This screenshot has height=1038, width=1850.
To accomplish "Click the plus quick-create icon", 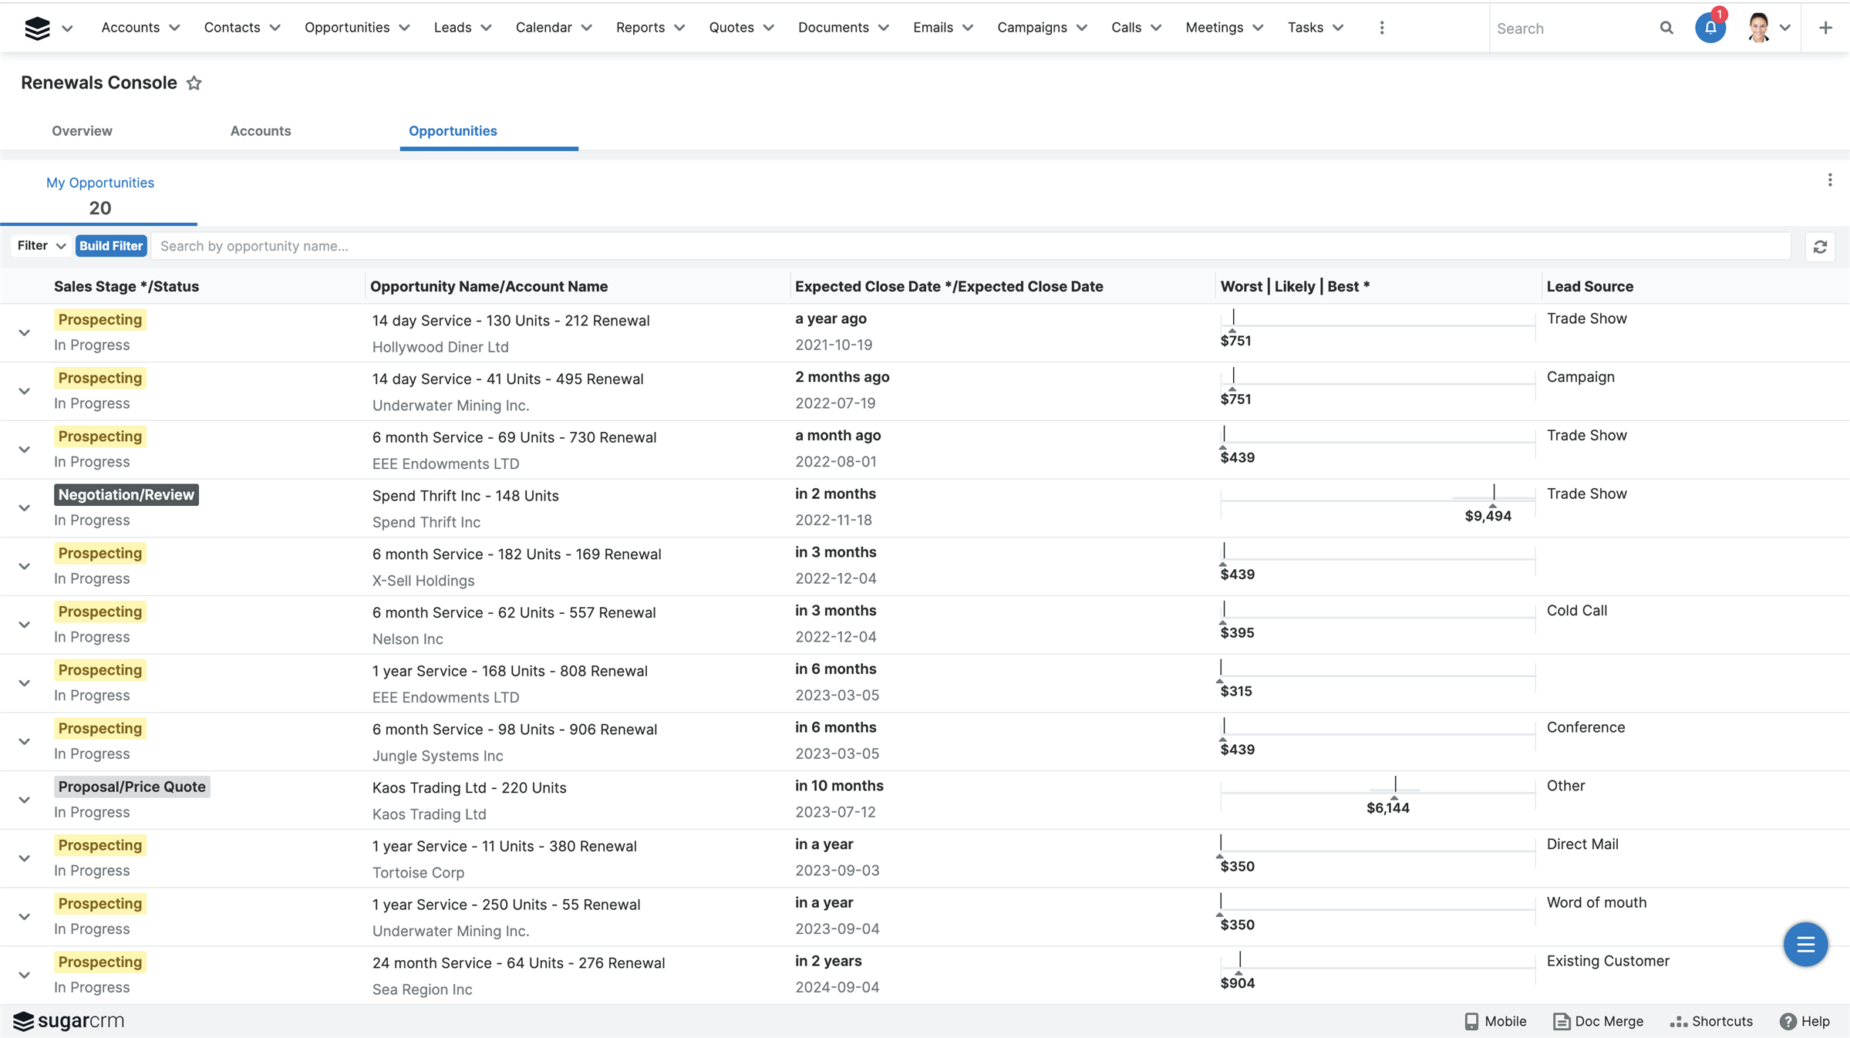I will pyautogui.click(x=1825, y=28).
